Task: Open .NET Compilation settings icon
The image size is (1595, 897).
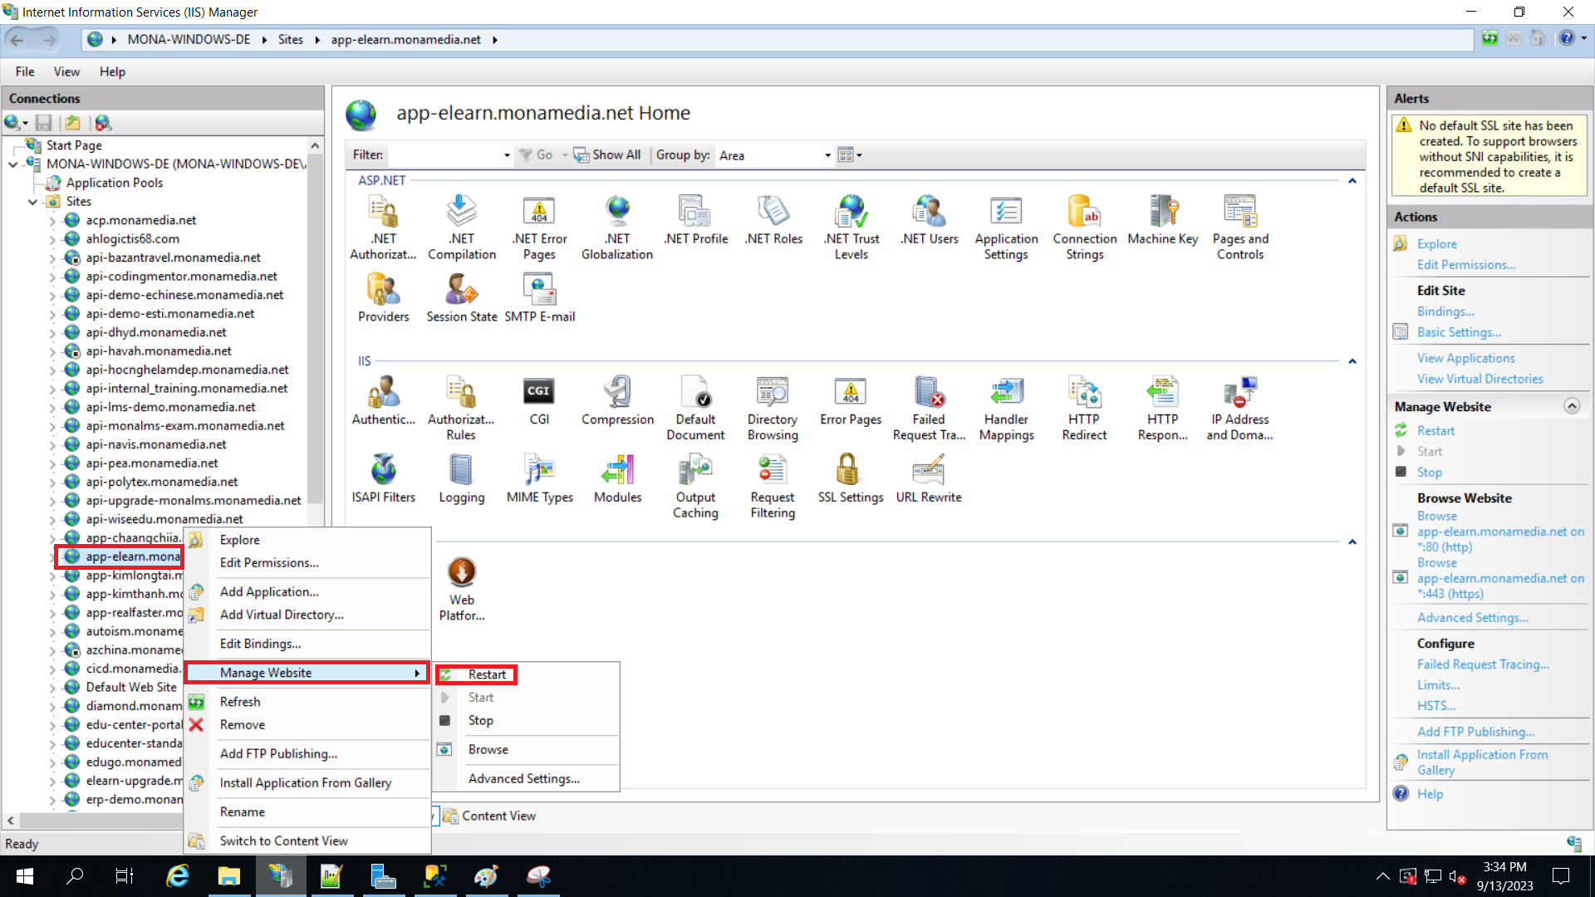Action: tap(462, 228)
